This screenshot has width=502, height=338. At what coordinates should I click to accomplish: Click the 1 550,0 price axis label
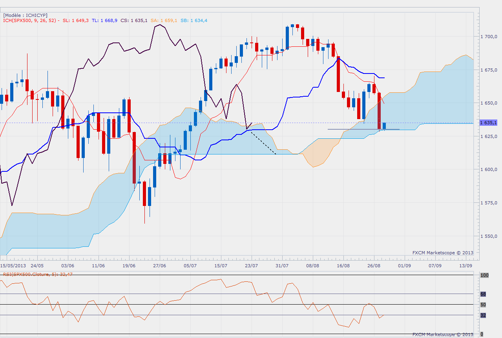489,237
